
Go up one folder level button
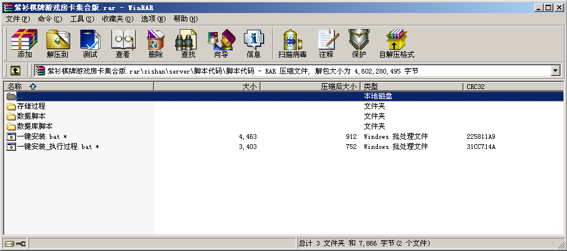pos(15,71)
